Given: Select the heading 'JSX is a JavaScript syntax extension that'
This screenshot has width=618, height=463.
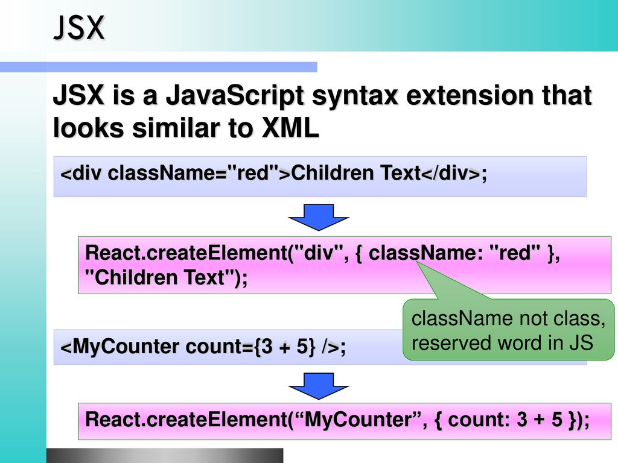Looking at the screenshot, I should click(x=322, y=96).
